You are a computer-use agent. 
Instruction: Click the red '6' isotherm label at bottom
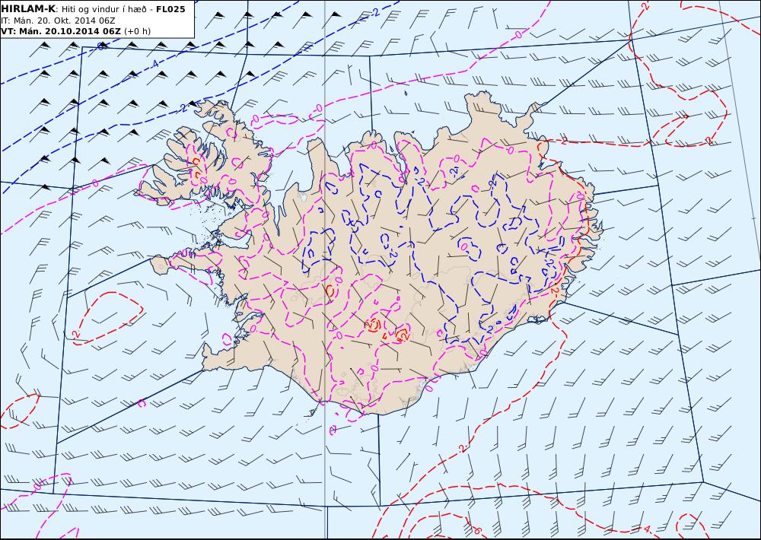[x=476, y=530]
